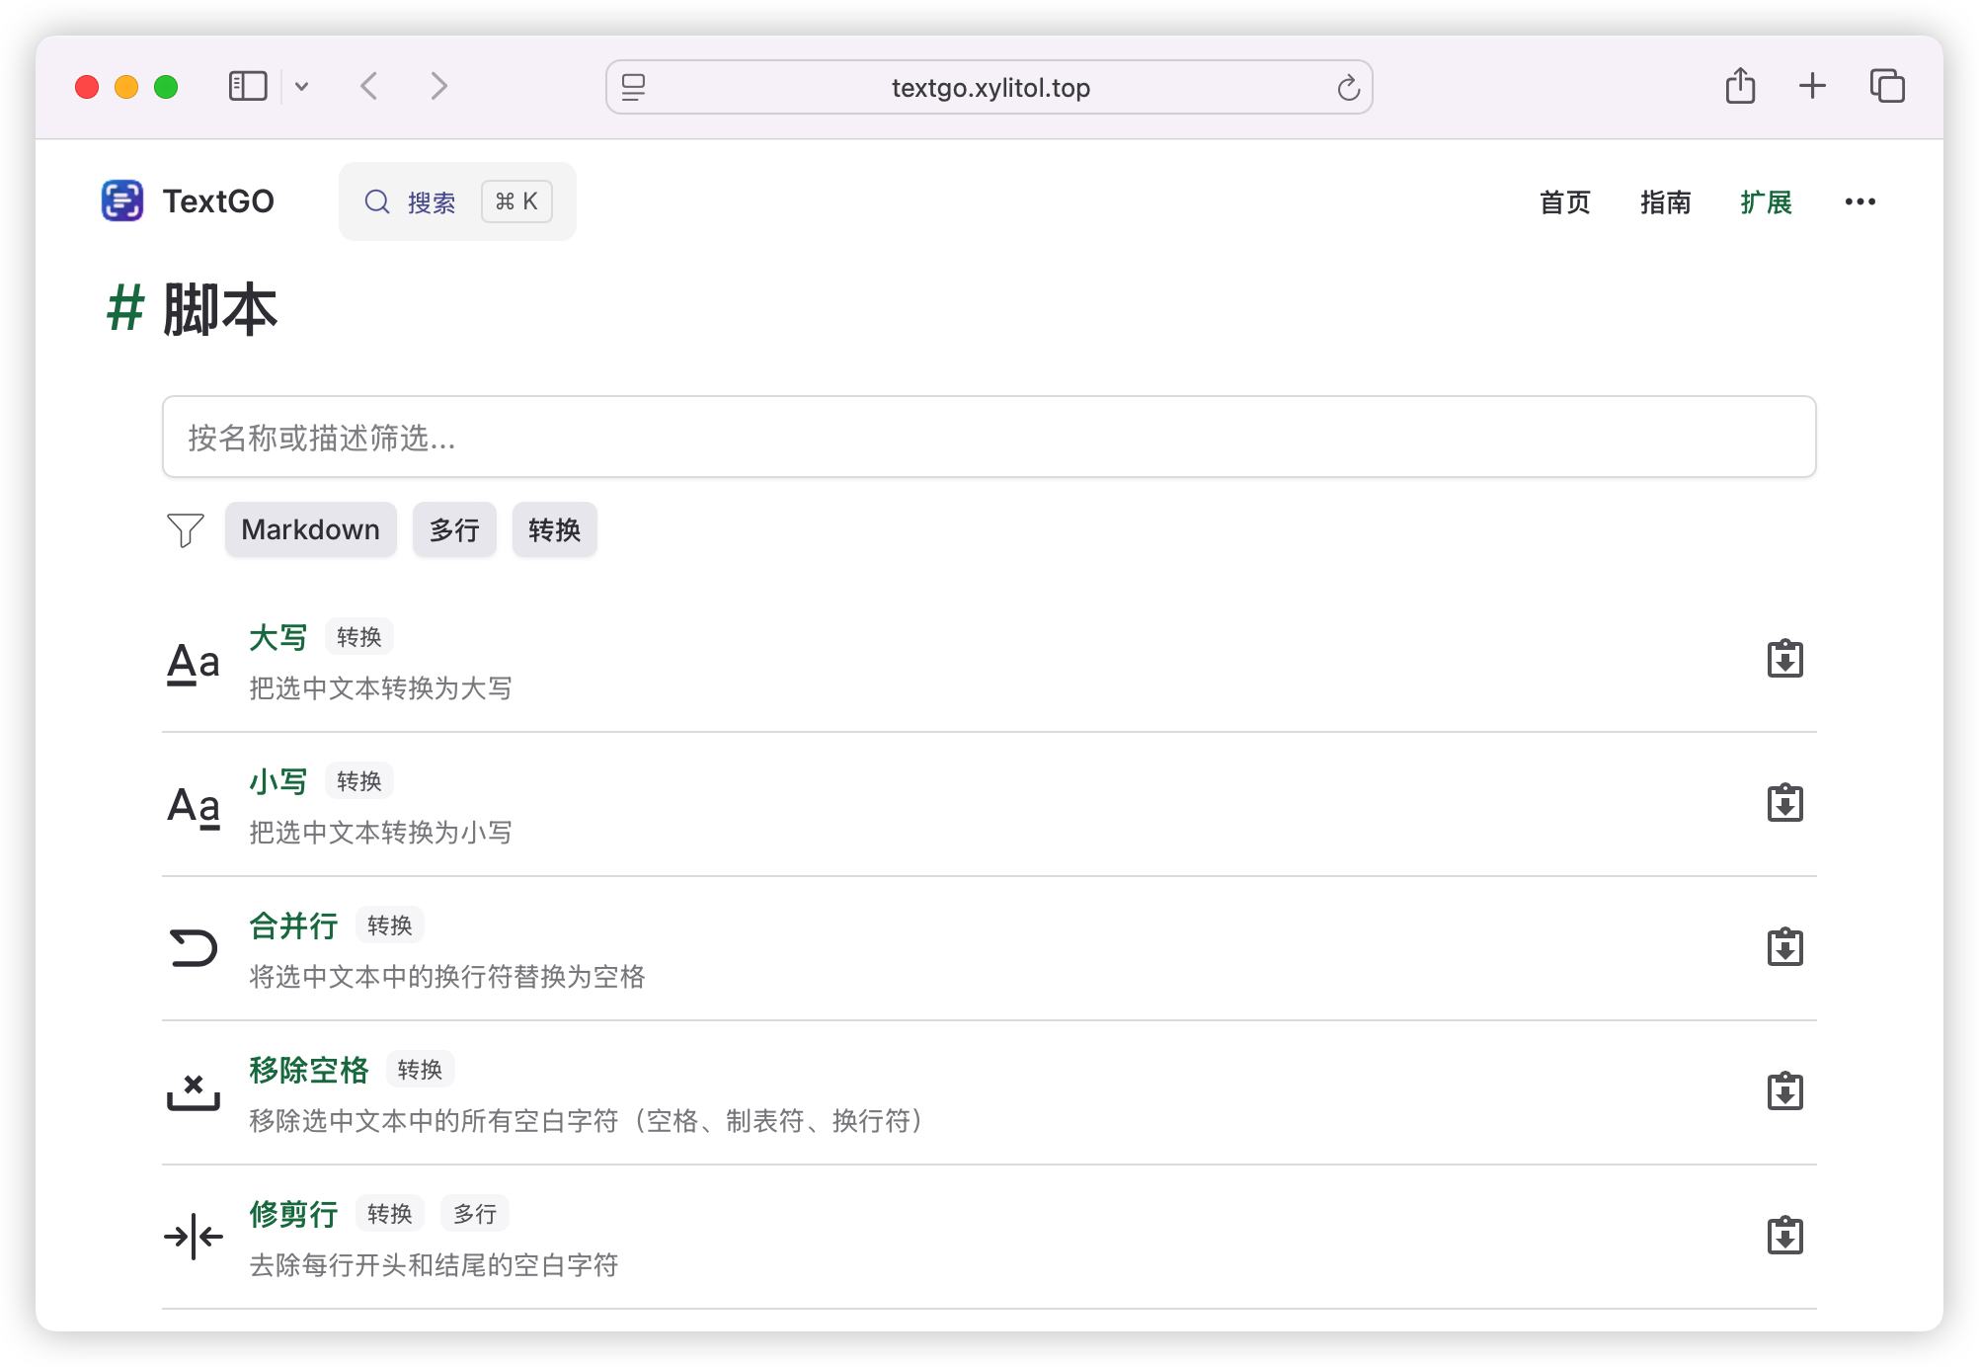1979x1367 pixels.
Task: Open the 移除空格 script link
Action: click(x=309, y=1070)
